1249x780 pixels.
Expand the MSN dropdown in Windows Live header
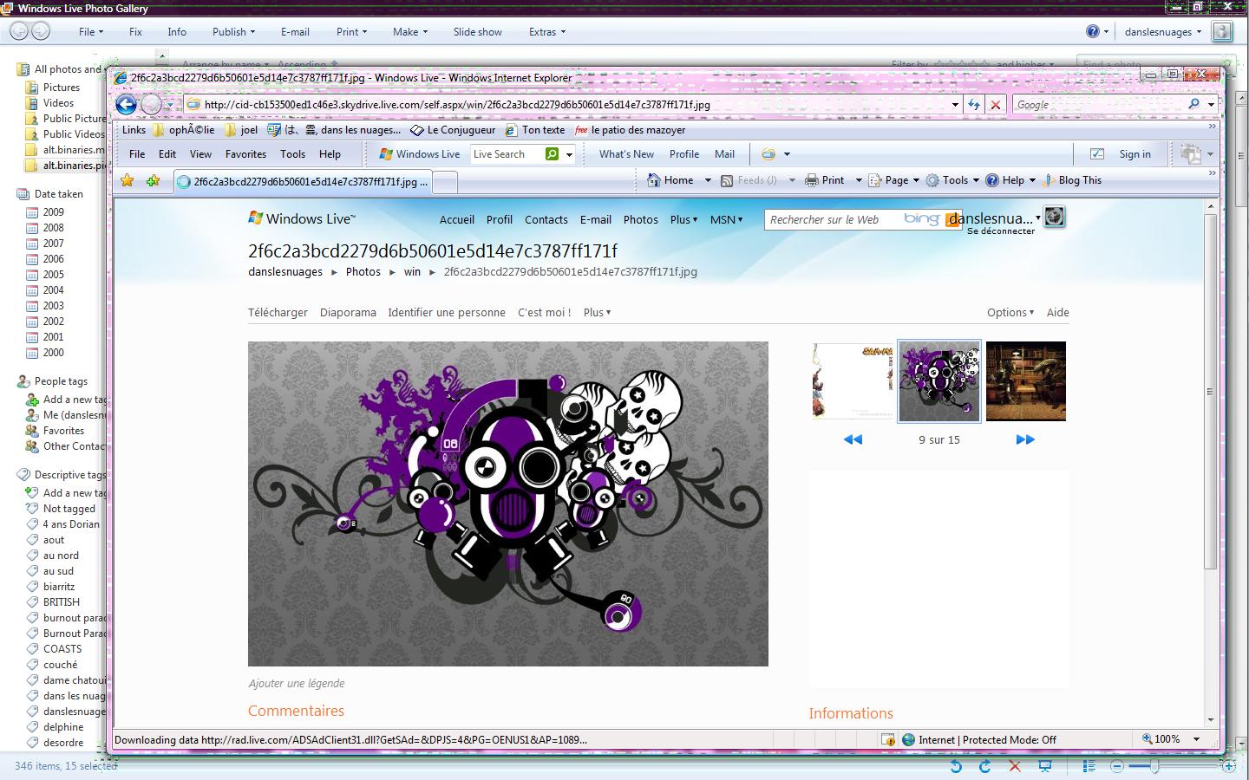point(726,220)
